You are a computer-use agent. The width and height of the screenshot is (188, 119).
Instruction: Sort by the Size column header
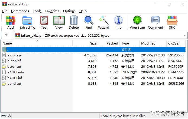(x=85, y=43)
